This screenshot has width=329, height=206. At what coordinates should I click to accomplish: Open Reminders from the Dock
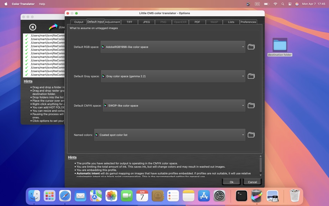173,196
